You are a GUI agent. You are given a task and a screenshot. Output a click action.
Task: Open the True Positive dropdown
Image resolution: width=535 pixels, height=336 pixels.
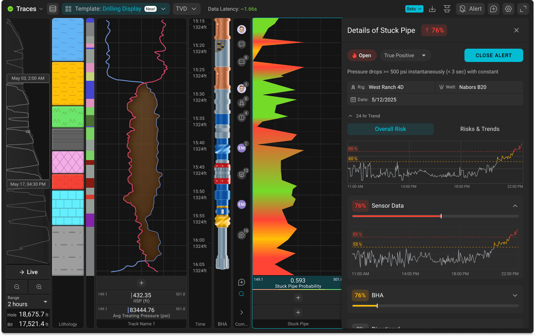click(405, 55)
